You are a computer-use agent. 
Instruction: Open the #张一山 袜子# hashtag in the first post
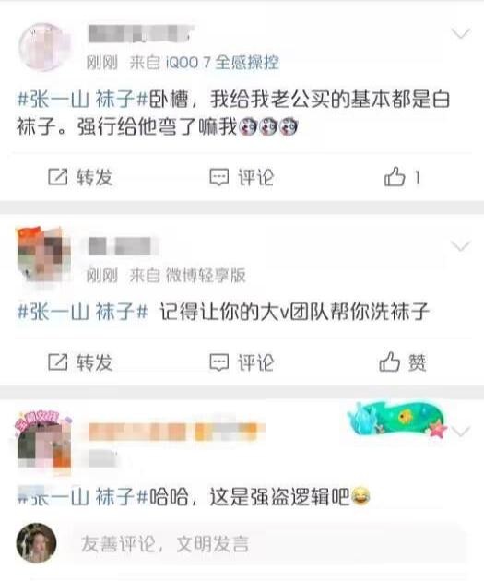click(x=83, y=100)
